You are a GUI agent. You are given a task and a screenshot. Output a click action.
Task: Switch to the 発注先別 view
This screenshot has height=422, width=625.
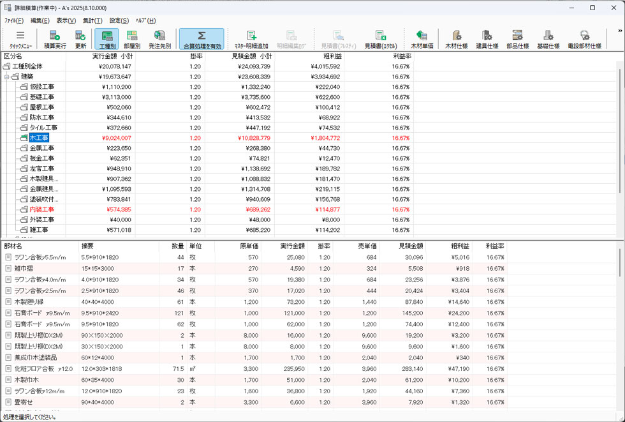coord(159,39)
